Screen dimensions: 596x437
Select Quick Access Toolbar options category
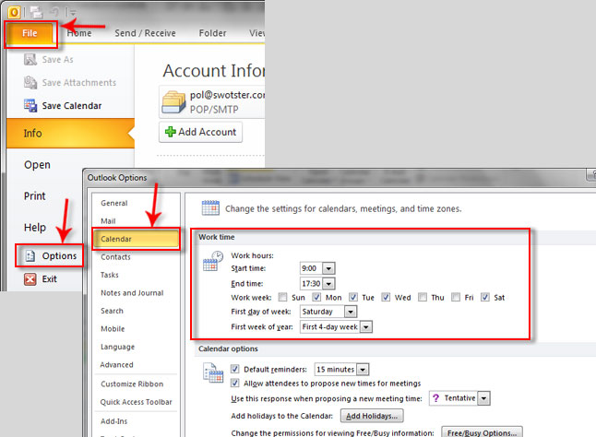(x=136, y=402)
